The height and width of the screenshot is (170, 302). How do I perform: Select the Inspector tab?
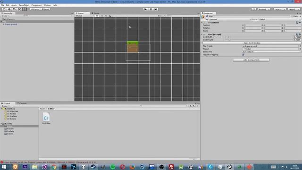tap(209, 13)
